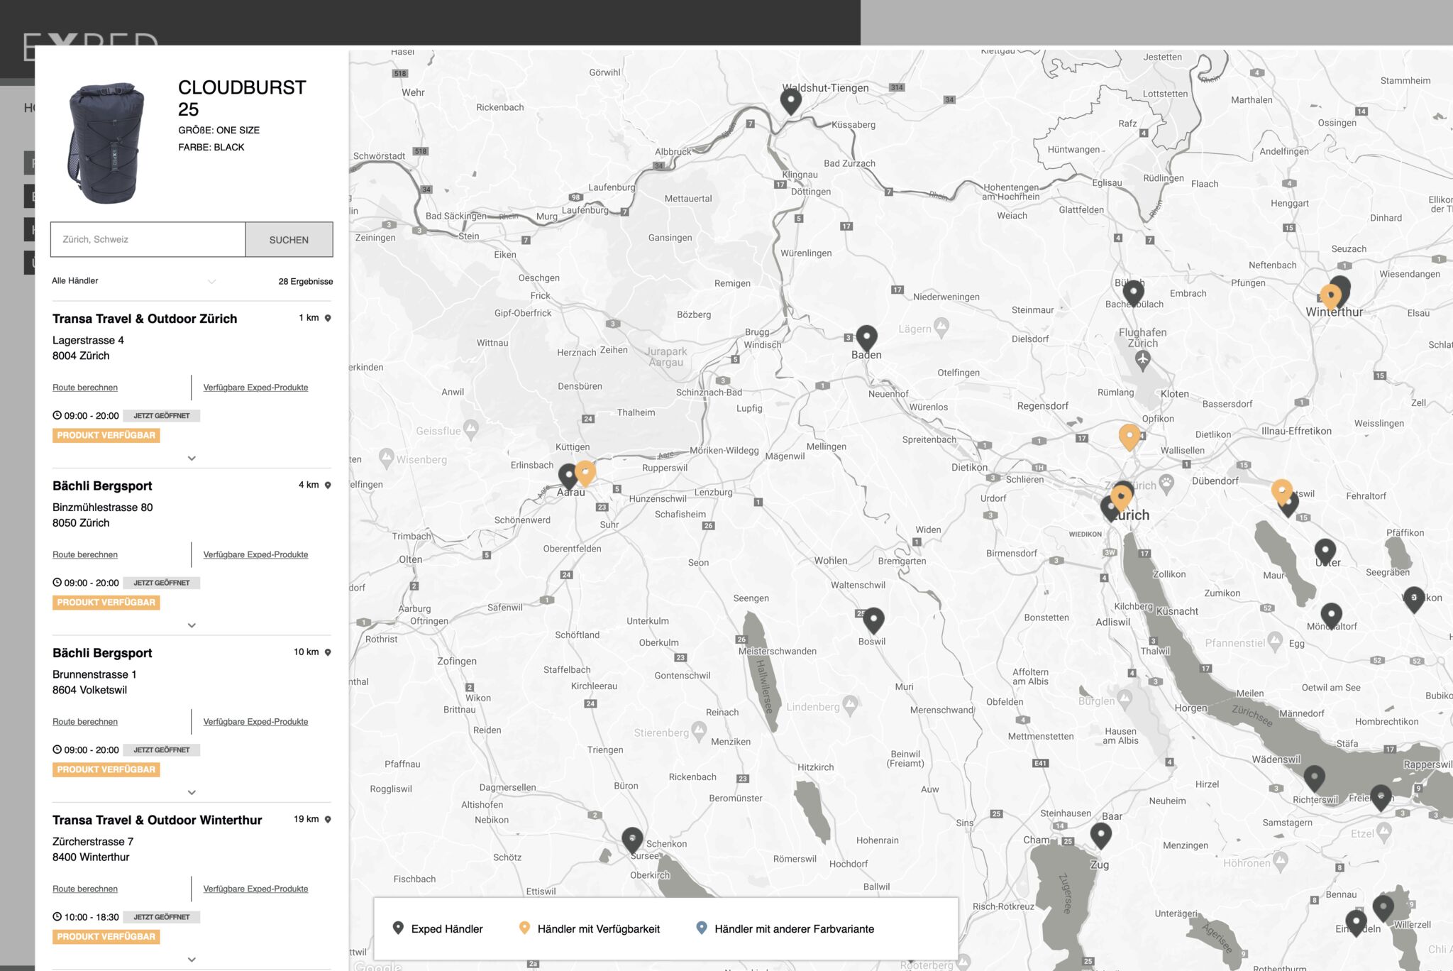Open Route berechnen for Zürcherstrasse 7
The image size is (1453, 971).
coord(85,889)
